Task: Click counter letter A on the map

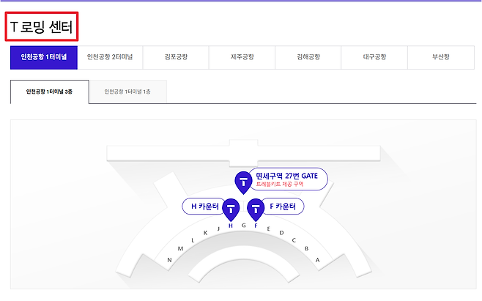Action: (x=318, y=259)
